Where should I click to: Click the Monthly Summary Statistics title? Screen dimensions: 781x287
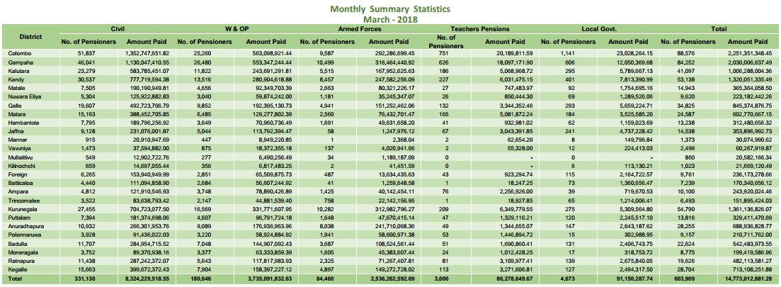pyautogui.click(x=390, y=9)
